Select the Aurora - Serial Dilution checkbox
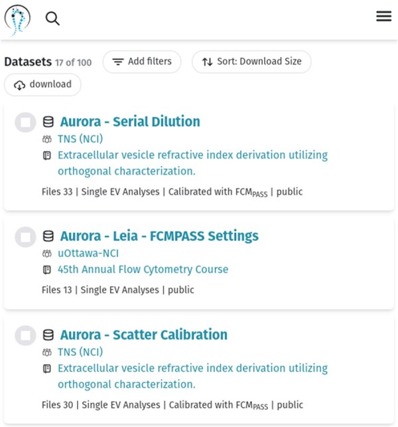398x427 pixels. pyautogui.click(x=25, y=122)
